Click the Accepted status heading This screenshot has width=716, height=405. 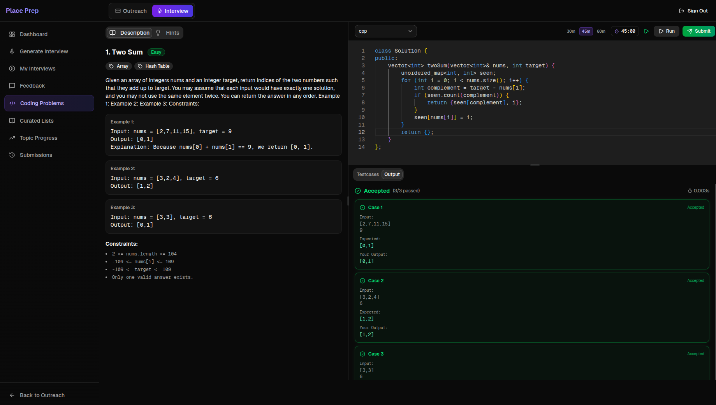376,191
